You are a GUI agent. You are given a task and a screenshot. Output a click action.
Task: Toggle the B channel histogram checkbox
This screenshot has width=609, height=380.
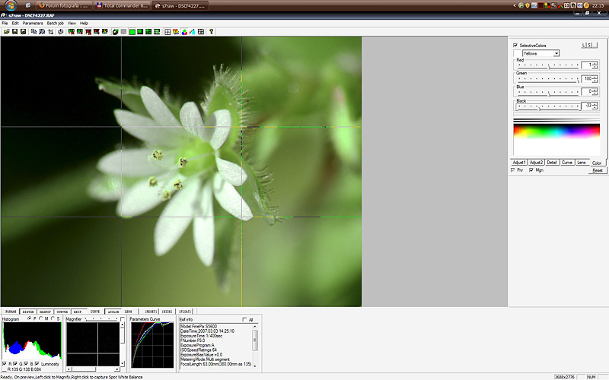point(26,364)
